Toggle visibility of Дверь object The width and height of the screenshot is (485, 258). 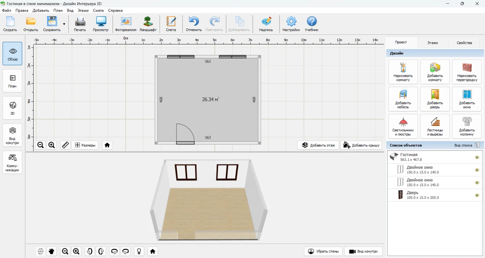[477, 195]
